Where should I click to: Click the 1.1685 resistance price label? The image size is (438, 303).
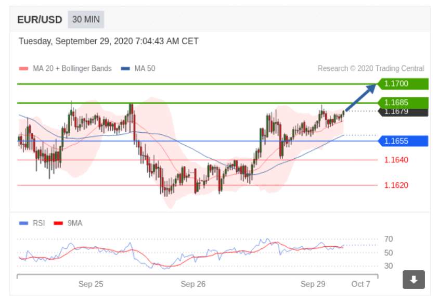pos(403,103)
